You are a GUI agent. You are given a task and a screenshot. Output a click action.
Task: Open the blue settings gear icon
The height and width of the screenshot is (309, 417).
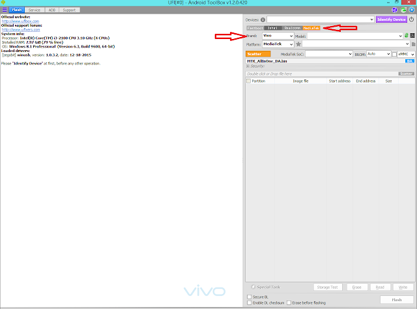412,10
